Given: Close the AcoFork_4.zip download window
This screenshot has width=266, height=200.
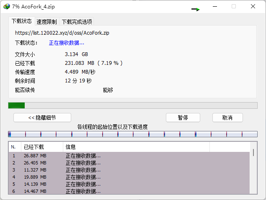Looking at the screenshot, I should point(253,7).
